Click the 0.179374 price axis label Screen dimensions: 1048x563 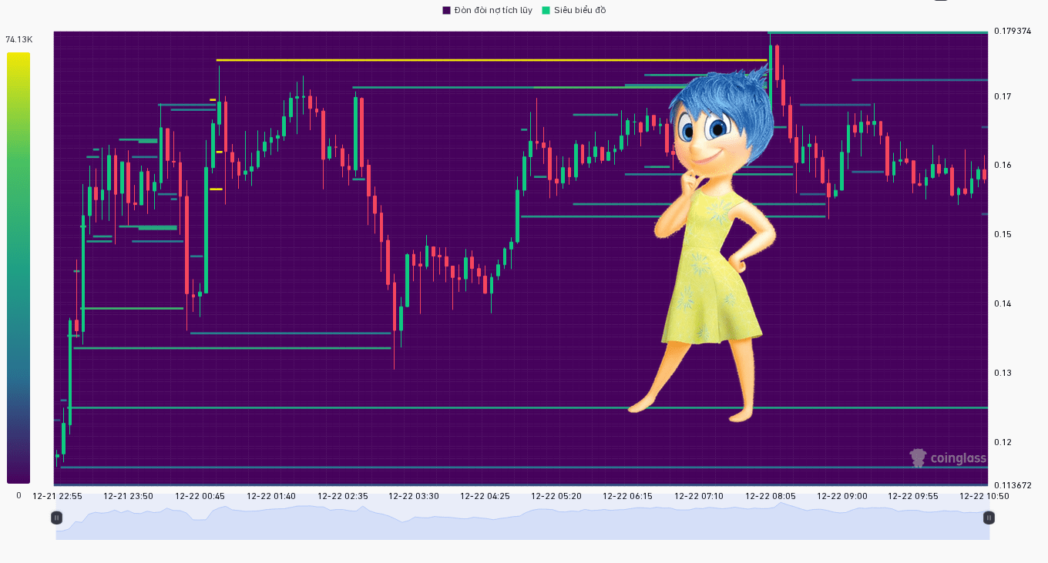(x=1013, y=31)
